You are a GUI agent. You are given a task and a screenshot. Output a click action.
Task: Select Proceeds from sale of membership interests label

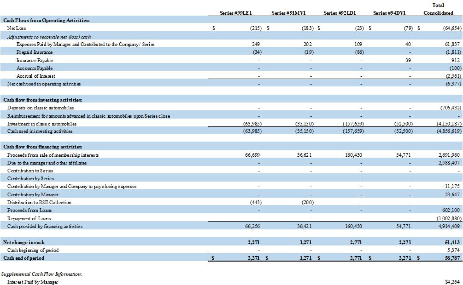click(53, 155)
